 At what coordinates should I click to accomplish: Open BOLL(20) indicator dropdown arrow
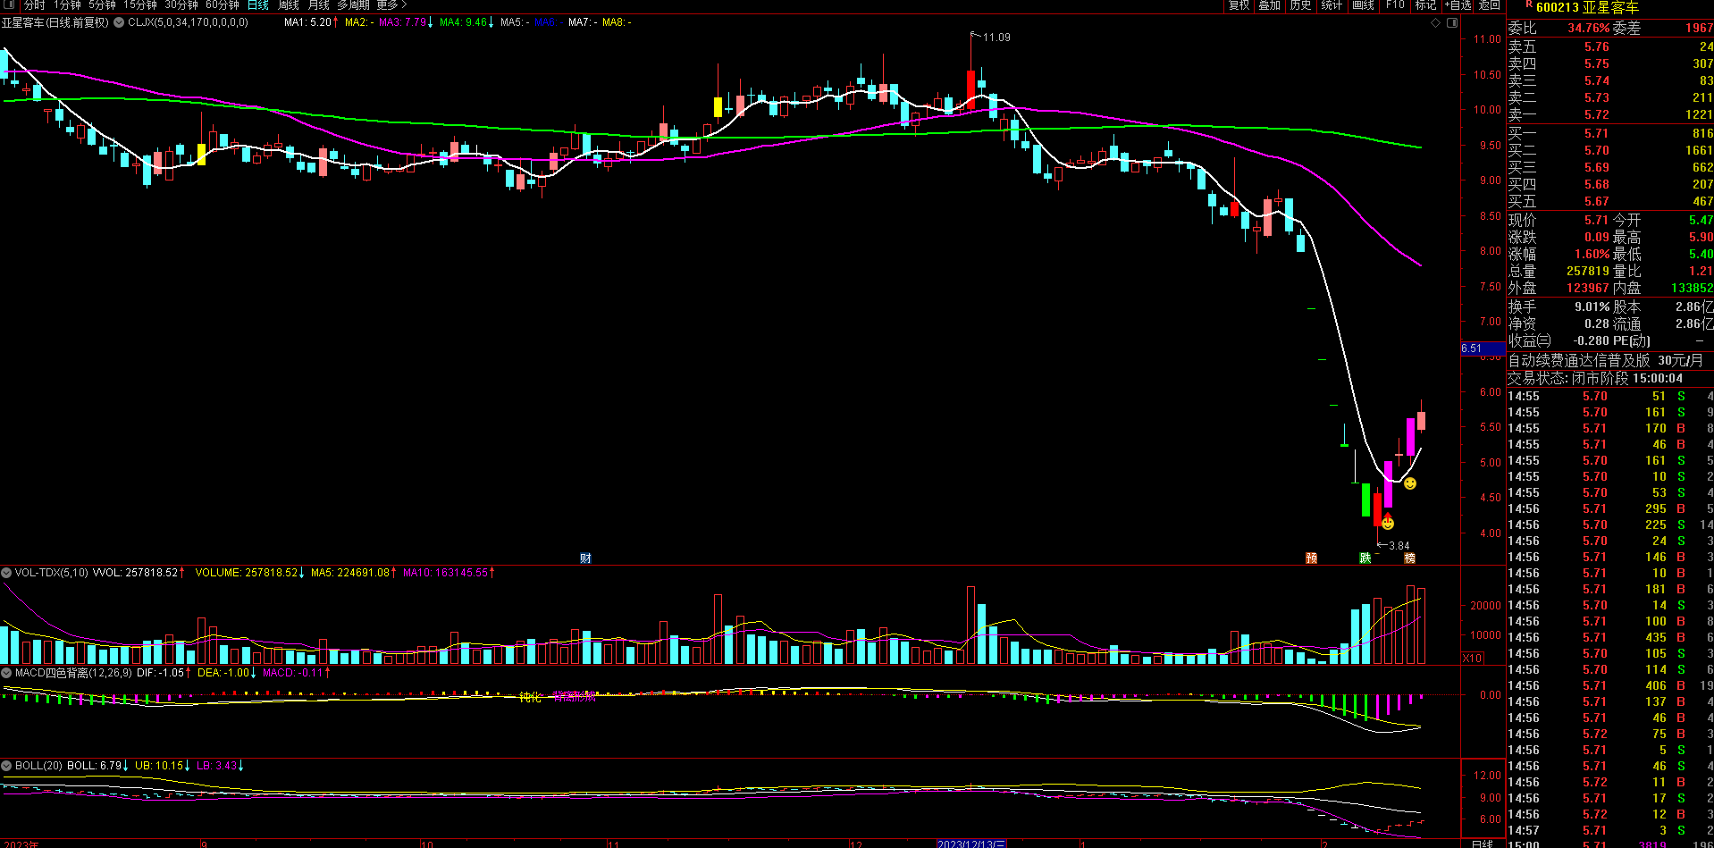pos(6,766)
